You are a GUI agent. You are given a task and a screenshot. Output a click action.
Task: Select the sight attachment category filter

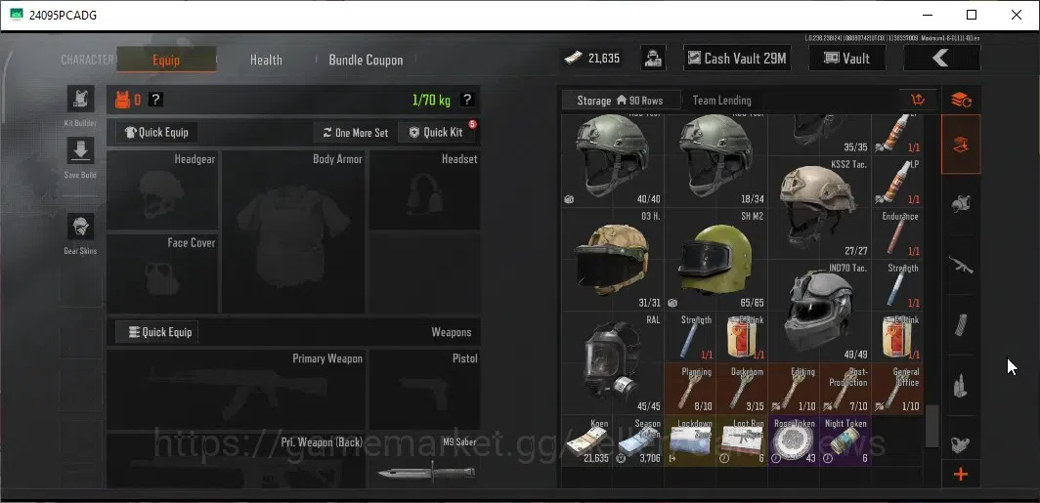[961, 442]
